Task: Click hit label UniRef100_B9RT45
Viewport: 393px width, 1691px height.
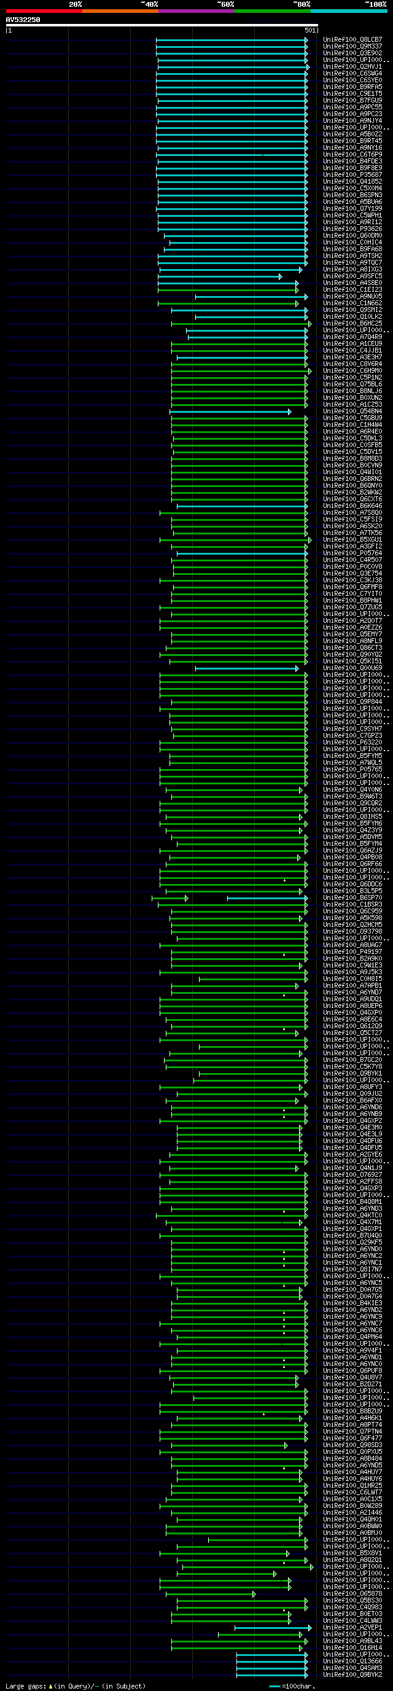Action: click(x=352, y=141)
